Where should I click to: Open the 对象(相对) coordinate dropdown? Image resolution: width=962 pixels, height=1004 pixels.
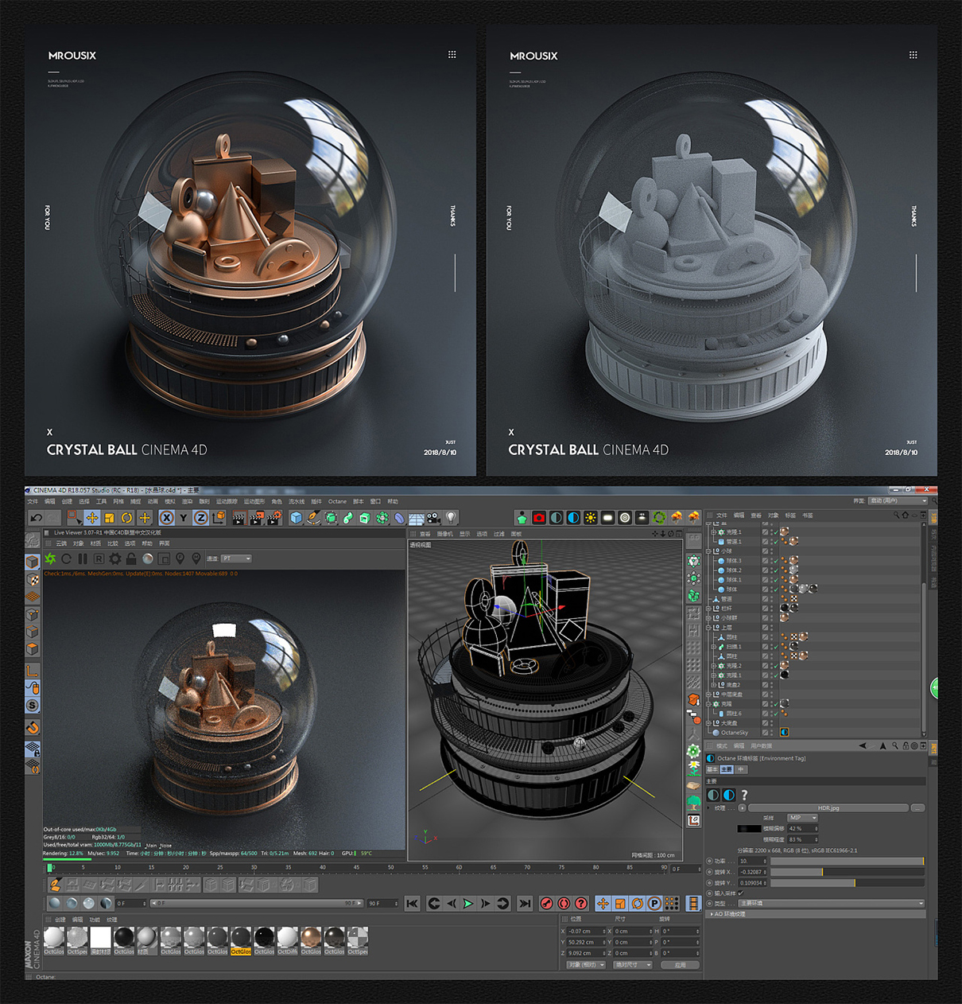coord(587,965)
